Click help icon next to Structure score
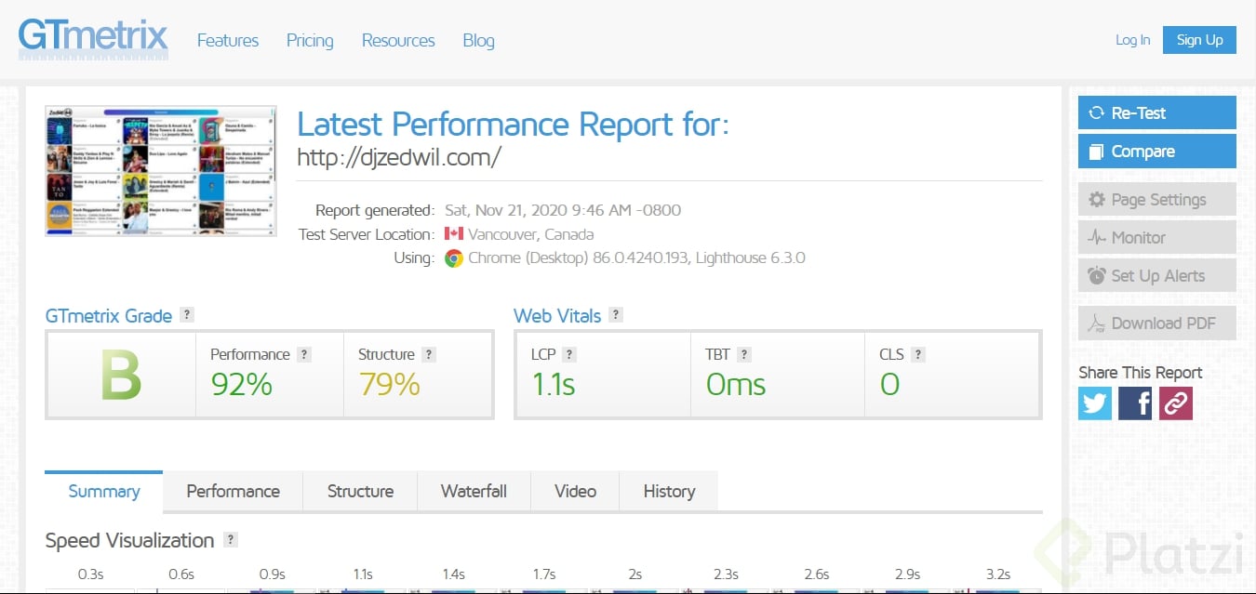1256x594 pixels. pyautogui.click(x=429, y=354)
